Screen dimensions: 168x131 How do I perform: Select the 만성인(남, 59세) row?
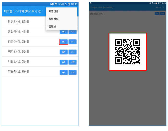24,22
